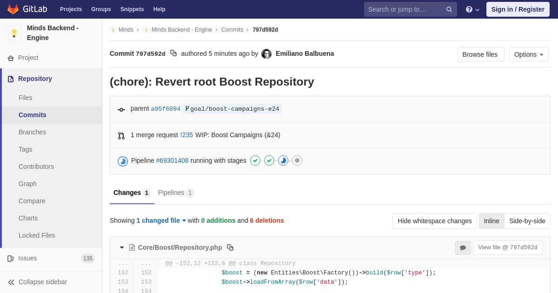Click Minds breadcrumb link
The height and width of the screenshot is (293, 558).
(x=126, y=30)
